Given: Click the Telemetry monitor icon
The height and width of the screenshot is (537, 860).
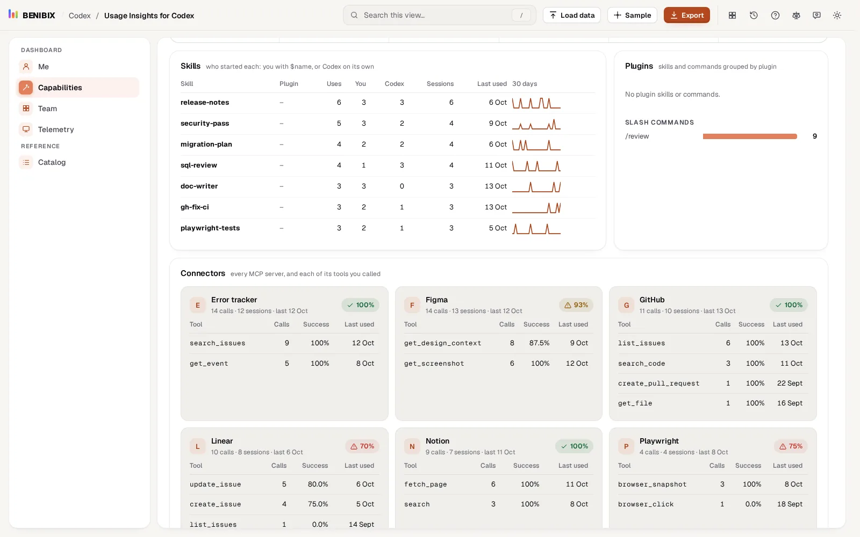Looking at the screenshot, I should pos(26,129).
